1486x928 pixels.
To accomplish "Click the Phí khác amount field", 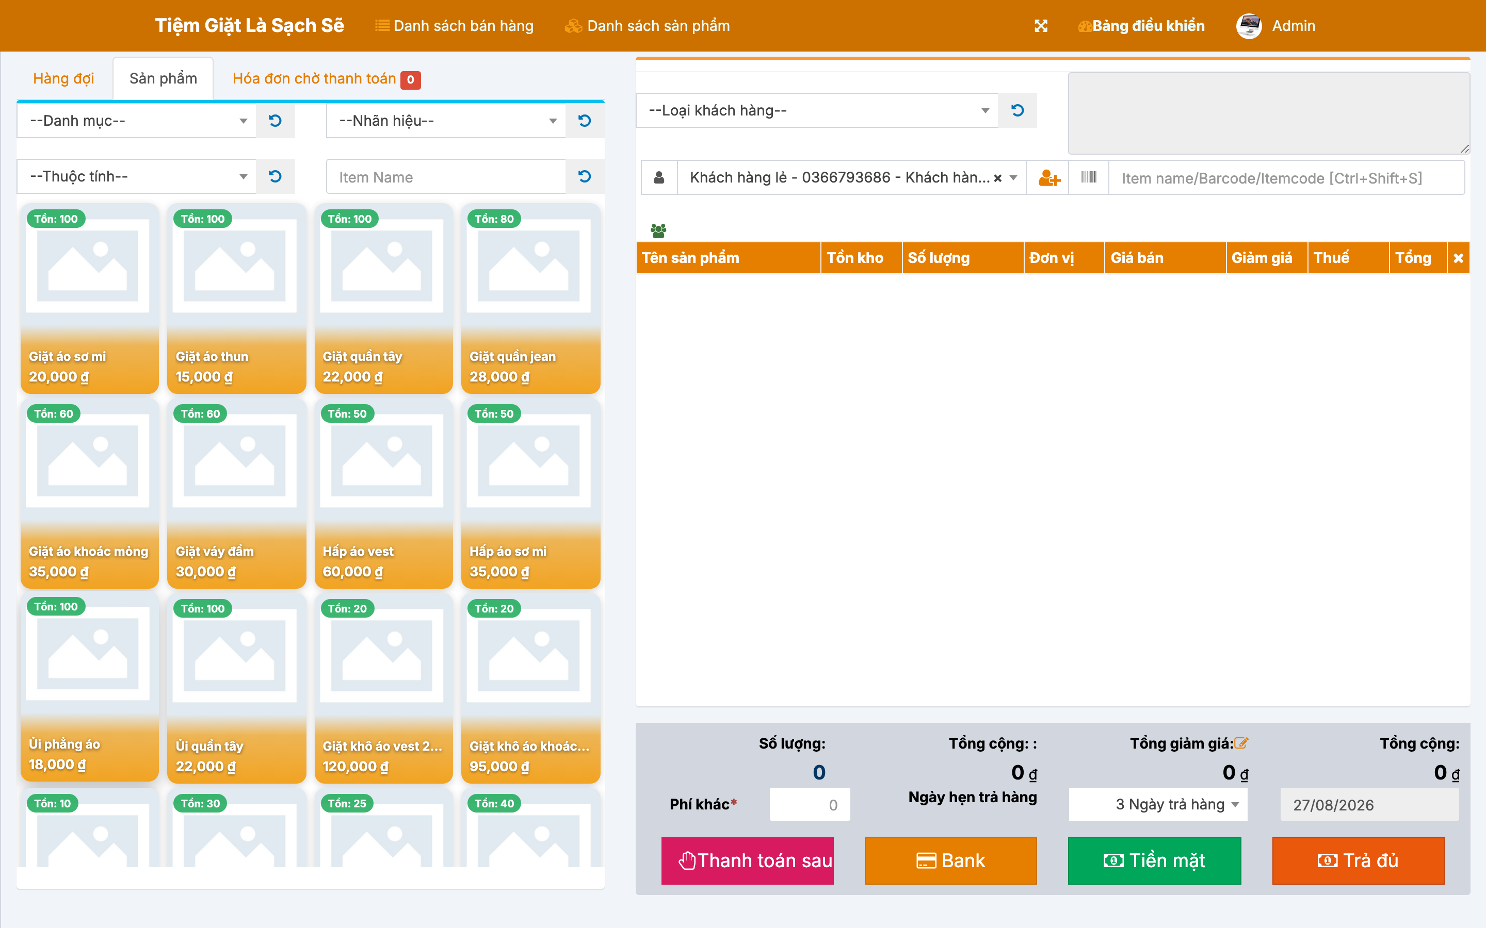I will [810, 805].
